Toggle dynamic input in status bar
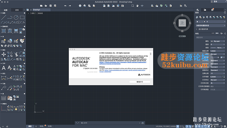The height and width of the screenshot is (128, 227). tap(190, 126)
